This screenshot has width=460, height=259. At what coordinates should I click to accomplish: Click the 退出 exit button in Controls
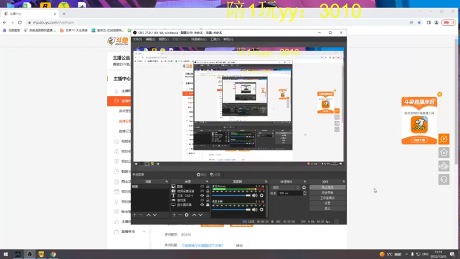(x=327, y=208)
